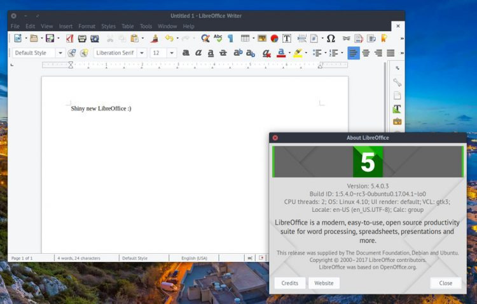Click Website in About LibreOffice
The height and width of the screenshot is (304, 477).
pyautogui.click(x=324, y=283)
